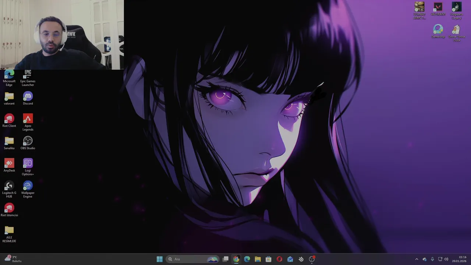Launch Epic Games Launcher from desktop
Viewport: 471px width, 265px height.
point(28,78)
